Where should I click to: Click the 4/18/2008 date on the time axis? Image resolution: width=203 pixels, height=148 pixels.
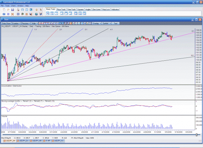[116, 132]
